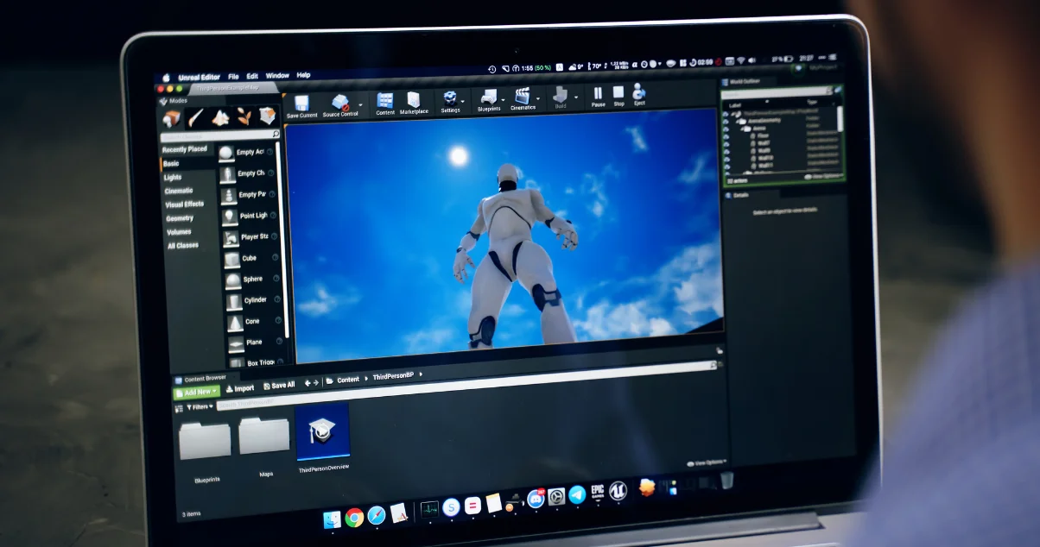Select the Landscape mode icon
Viewport: 1040px width, 547px height.
220,116
